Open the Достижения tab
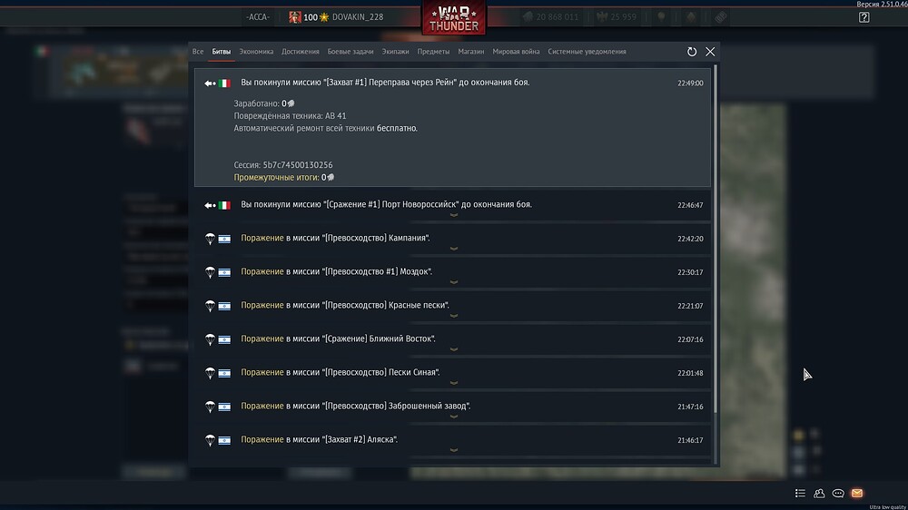The image size is (908, 510). (x=301, y=52)
